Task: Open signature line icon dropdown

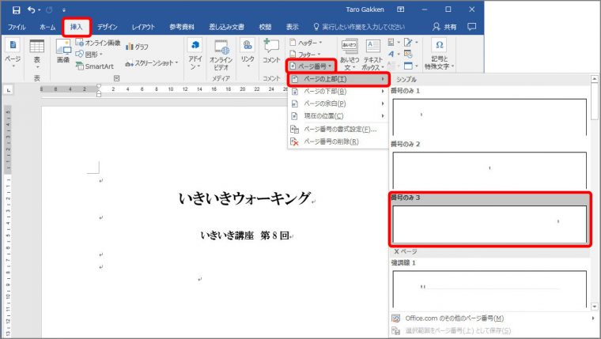Action: (x=410, y=42)
